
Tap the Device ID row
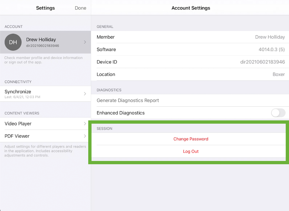pyautogui.click(x=190, y=62)
